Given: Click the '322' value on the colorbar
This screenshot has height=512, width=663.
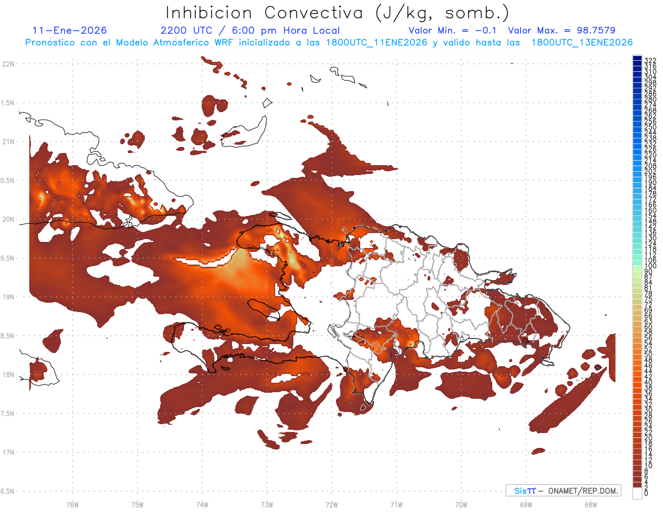Looking at the screenshot, I should (650, 60).
